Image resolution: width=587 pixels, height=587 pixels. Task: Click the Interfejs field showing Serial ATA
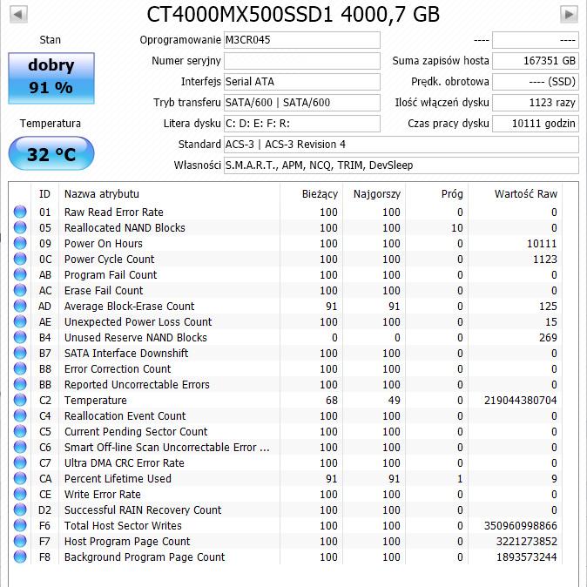click(x=302, y=82)
